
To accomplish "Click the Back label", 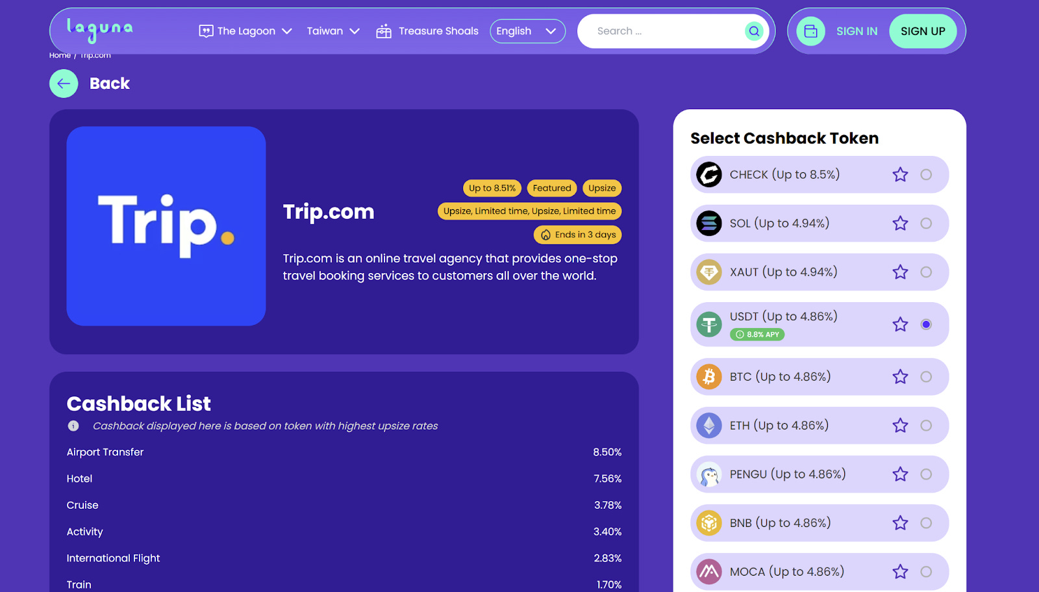I will click(110, 83).
